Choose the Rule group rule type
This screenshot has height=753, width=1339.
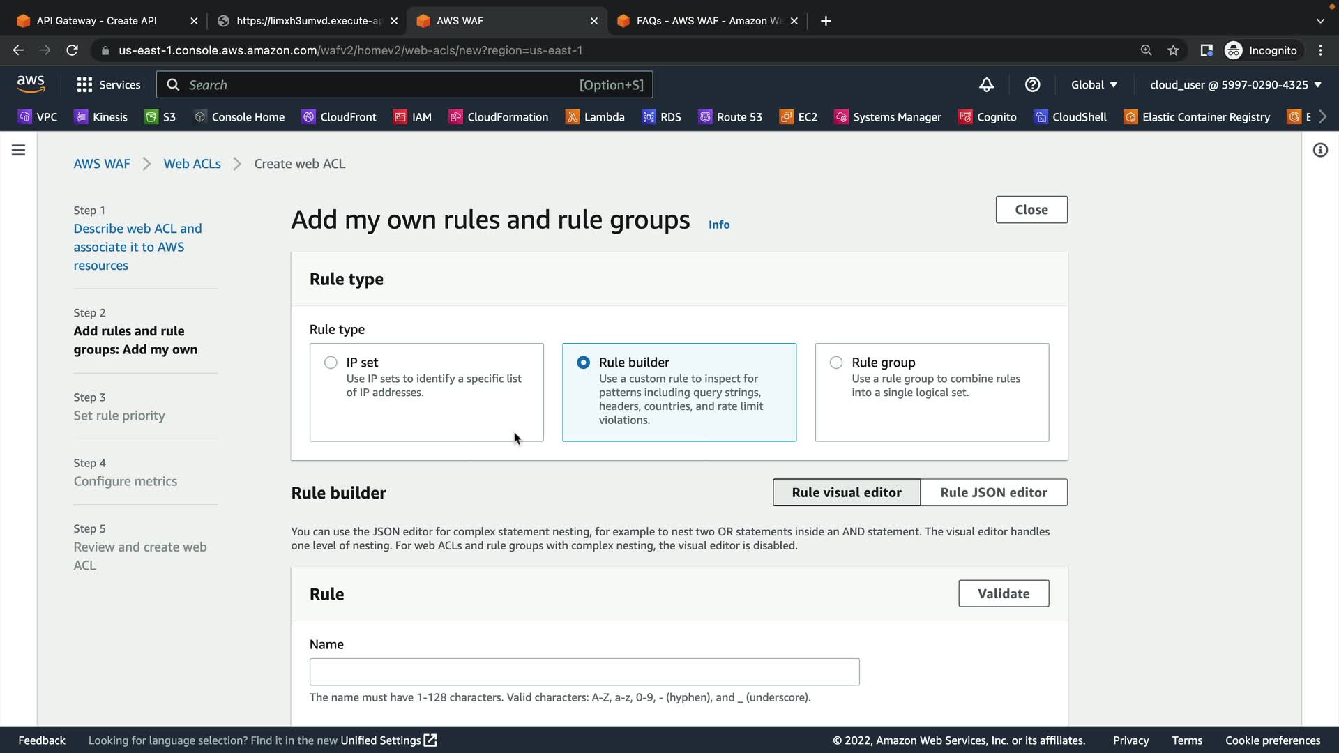(835, 363)
